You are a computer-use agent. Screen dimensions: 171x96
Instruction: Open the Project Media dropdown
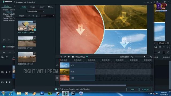[35, 11]
